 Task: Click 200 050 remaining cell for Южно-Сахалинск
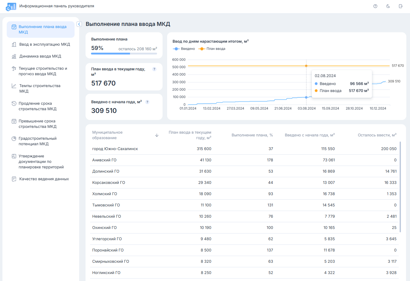pos(389,149)
